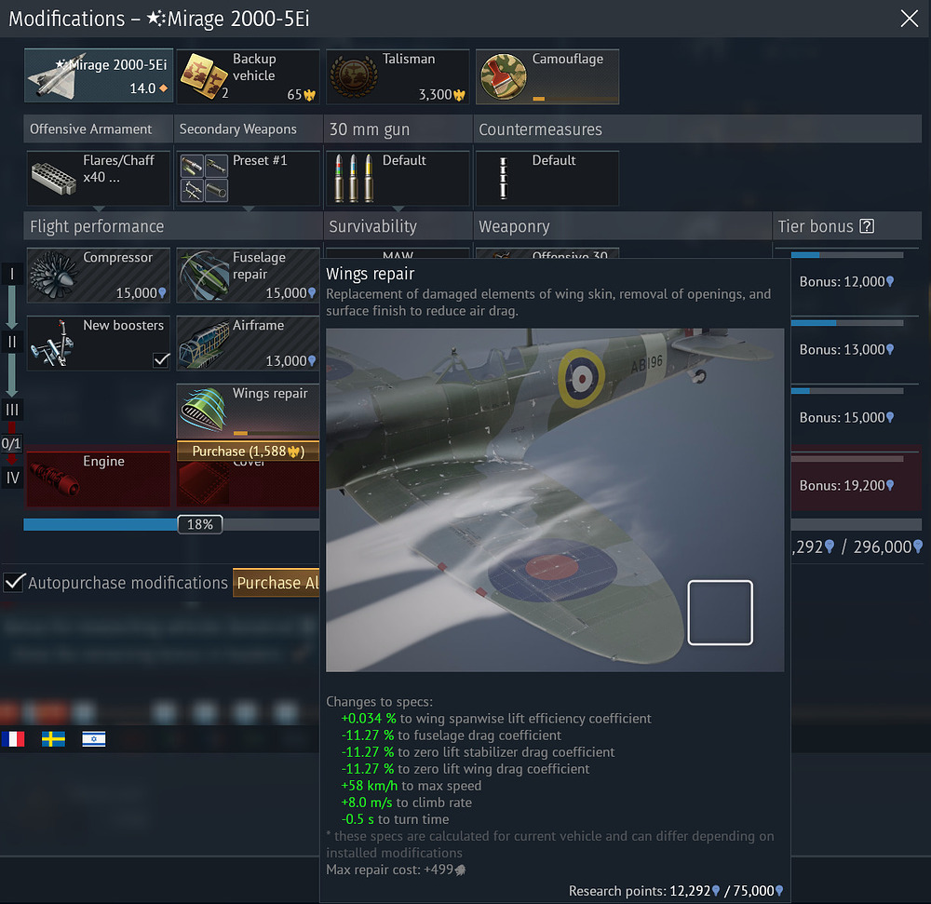Select tier III marker
The width and height of the screenshot is (931, 904).
coord(12,410)
